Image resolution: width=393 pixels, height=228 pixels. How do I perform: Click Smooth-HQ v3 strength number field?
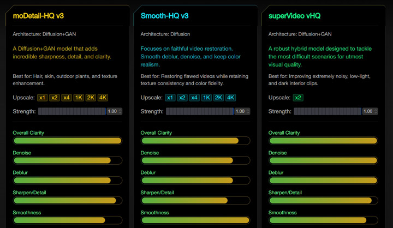242,111
